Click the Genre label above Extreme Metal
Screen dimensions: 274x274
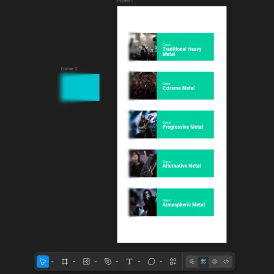(167, 84)
